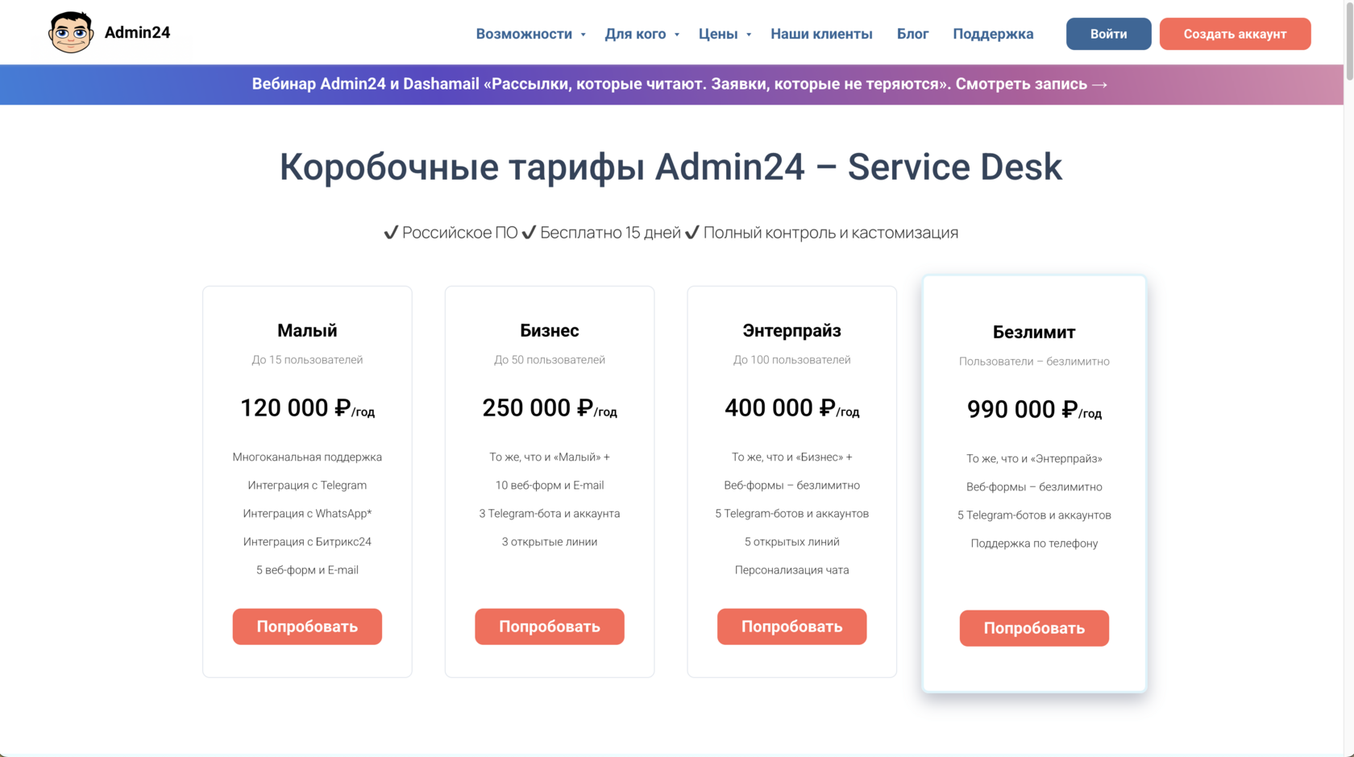Viewport: 1354px width, 757px height.
Task: Click the До 15 пользователей text
Action: click(307, 360)
